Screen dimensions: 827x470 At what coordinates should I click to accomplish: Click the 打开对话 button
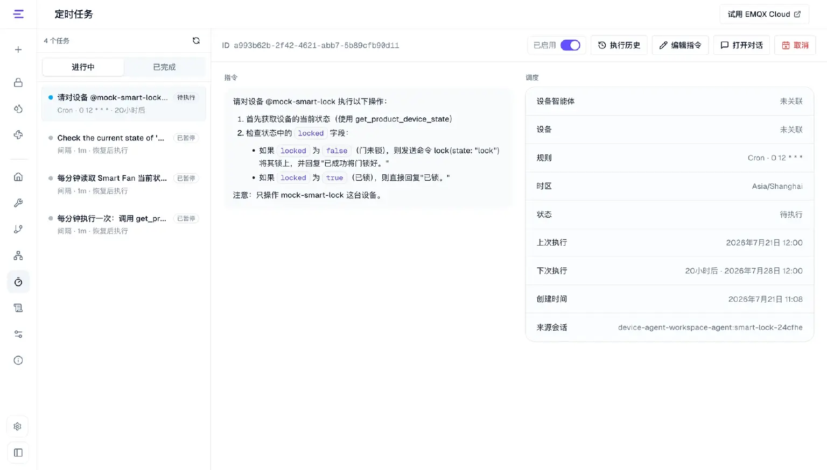742,45
